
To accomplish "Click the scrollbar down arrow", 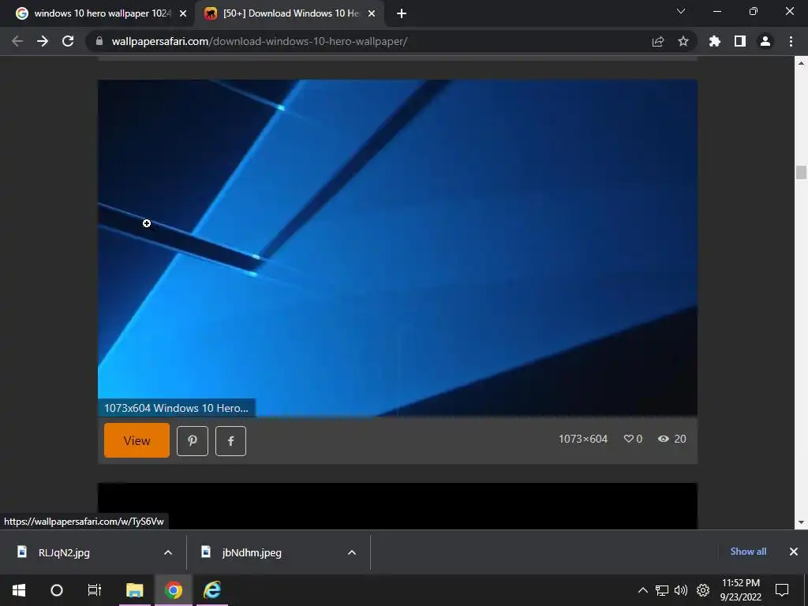I will coord(801,522).
